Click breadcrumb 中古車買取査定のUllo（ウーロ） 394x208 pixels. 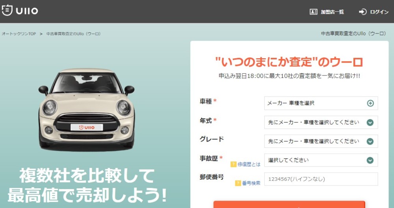pyautogui.click(x=74, y=34)
